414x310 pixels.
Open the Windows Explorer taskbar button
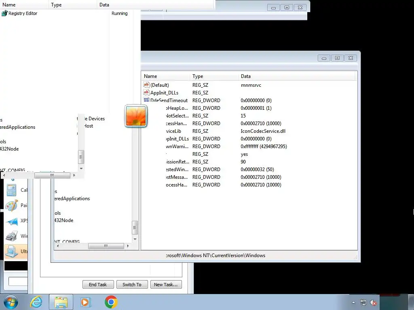click(61, 302)
